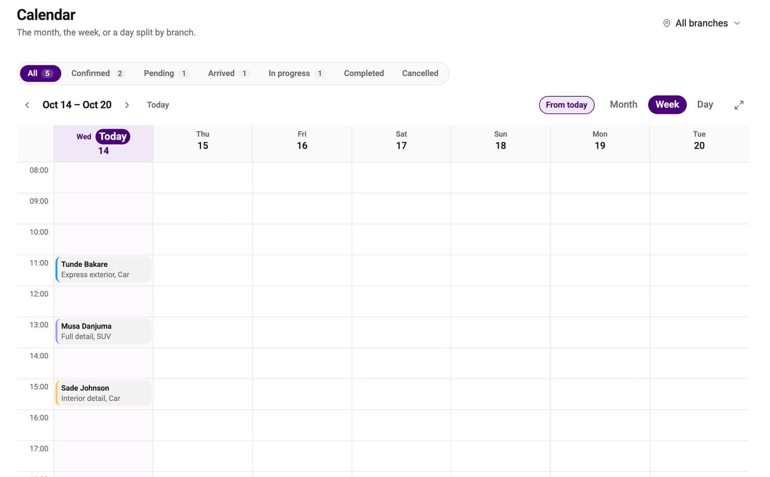Filter by In progress bookings
This screenshot has height=477, width=770.
coord(297,73)
